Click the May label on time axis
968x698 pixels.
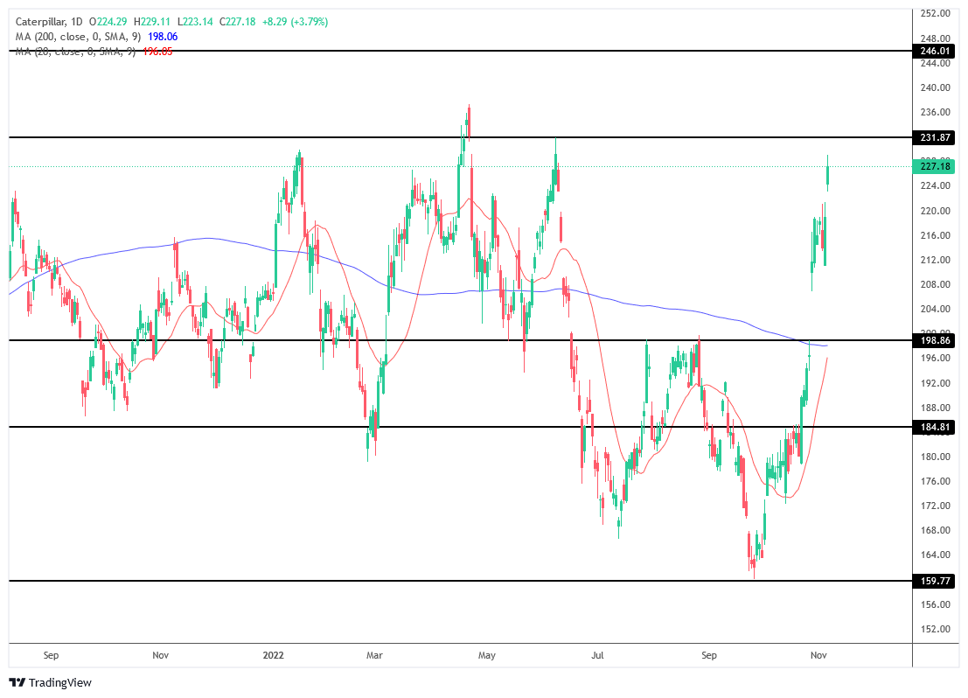486,655
